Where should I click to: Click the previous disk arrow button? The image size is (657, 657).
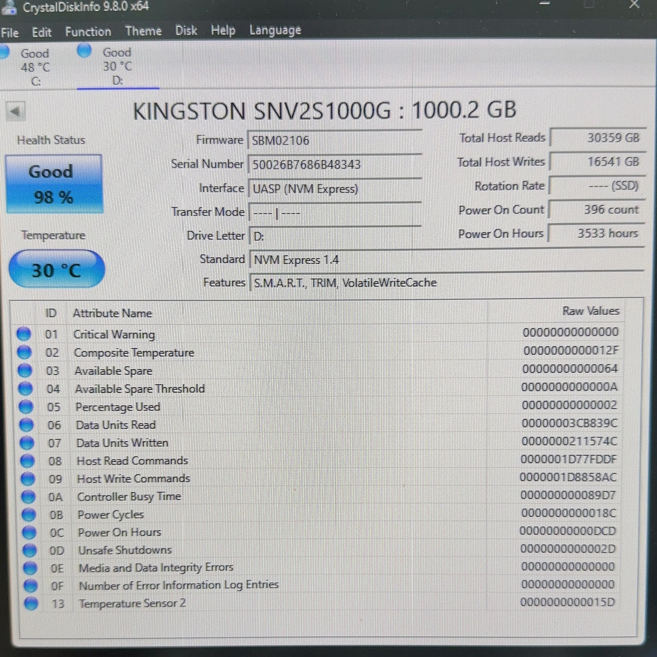tap(15, 112)
